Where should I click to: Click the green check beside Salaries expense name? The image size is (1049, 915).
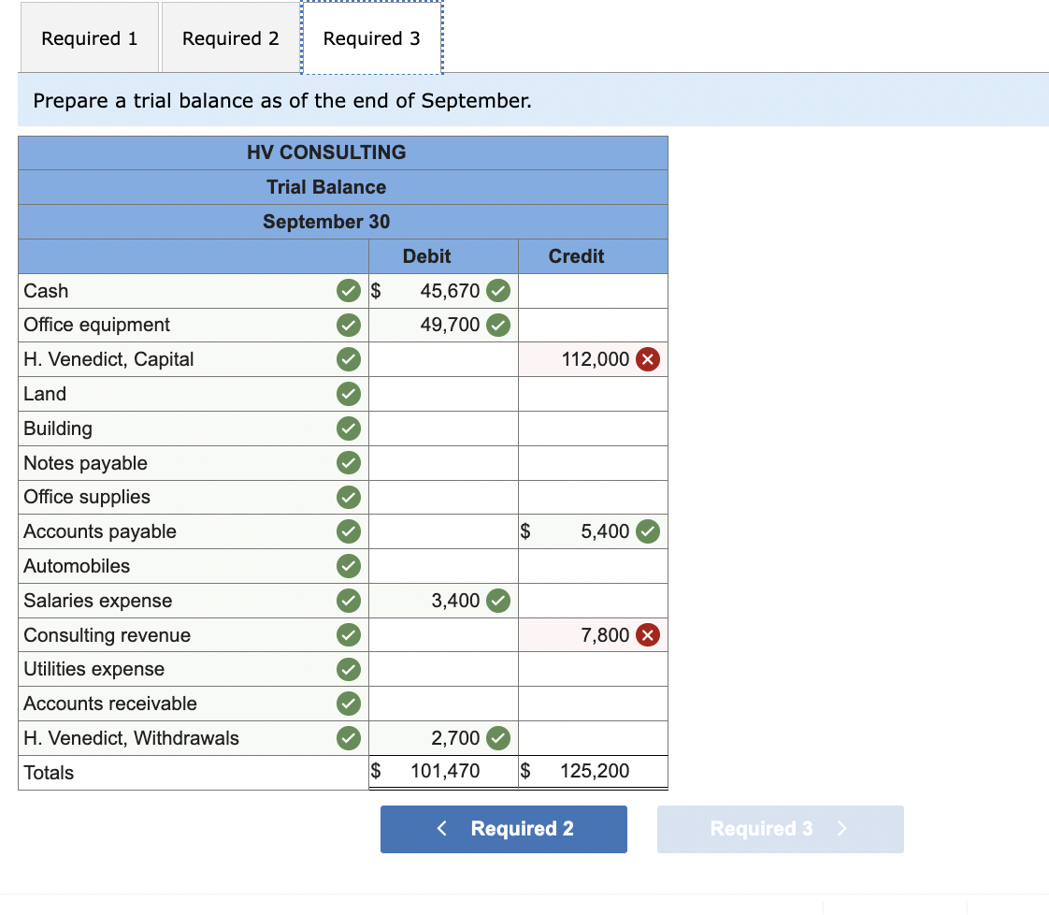pos(349,601)
